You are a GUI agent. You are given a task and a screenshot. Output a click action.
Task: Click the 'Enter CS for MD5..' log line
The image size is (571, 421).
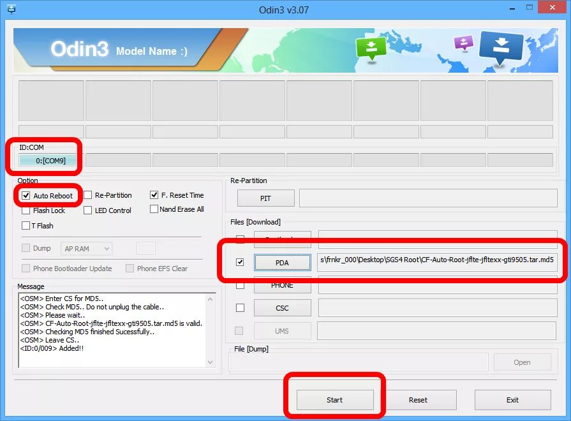click(x=61, y=299)
